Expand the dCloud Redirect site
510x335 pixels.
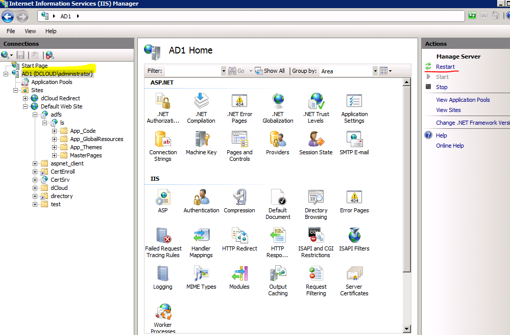click(x=26, y=98)
